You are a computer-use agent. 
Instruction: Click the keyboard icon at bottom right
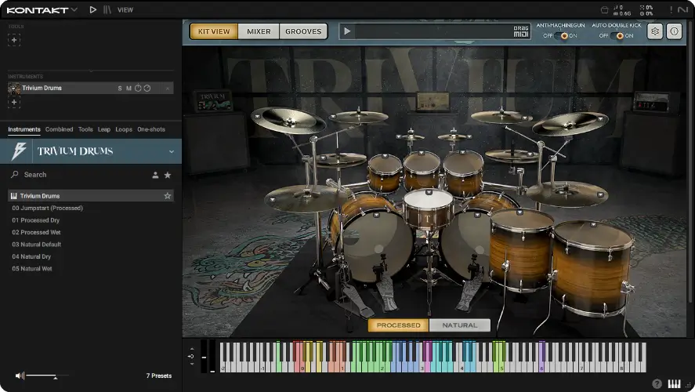point(674,383)
